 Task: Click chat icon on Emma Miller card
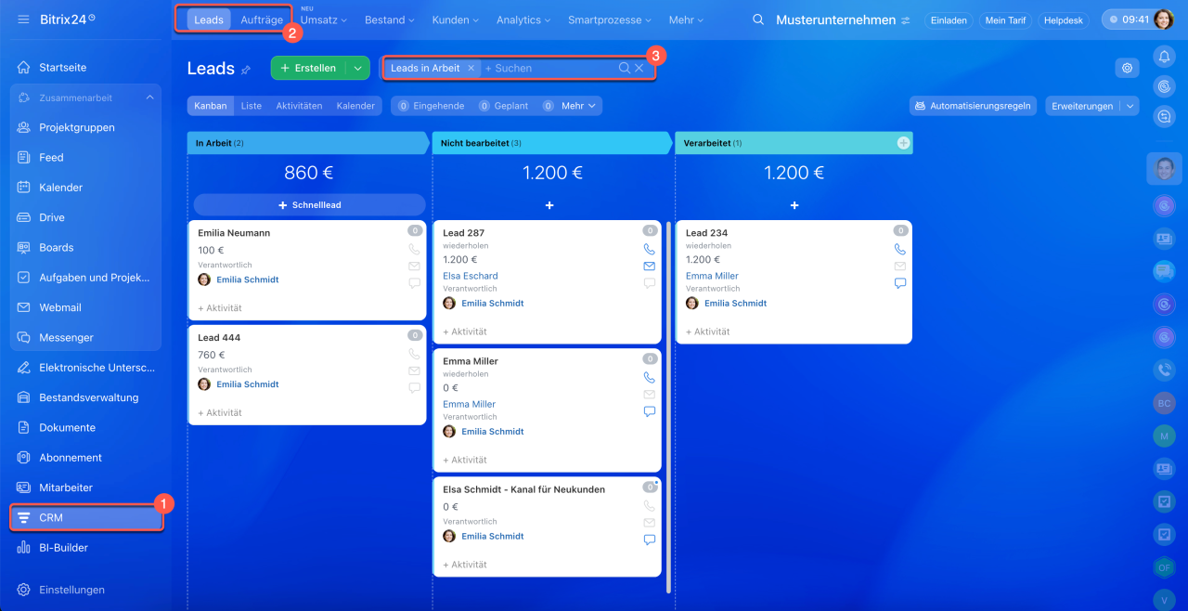[649, 411]
